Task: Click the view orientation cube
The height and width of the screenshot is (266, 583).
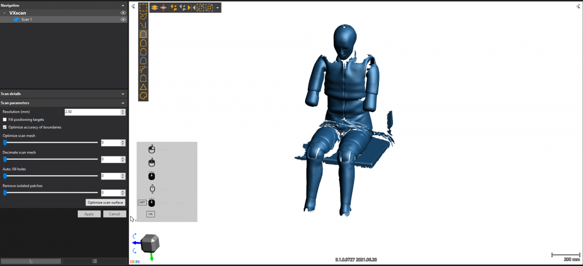Action: coord(150,244)
